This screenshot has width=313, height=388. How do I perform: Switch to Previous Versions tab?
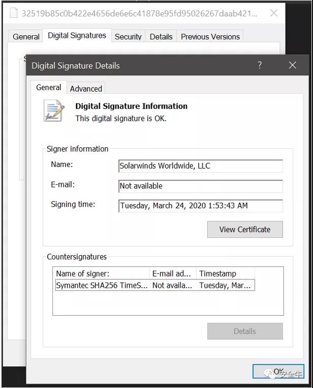[210, 37]
